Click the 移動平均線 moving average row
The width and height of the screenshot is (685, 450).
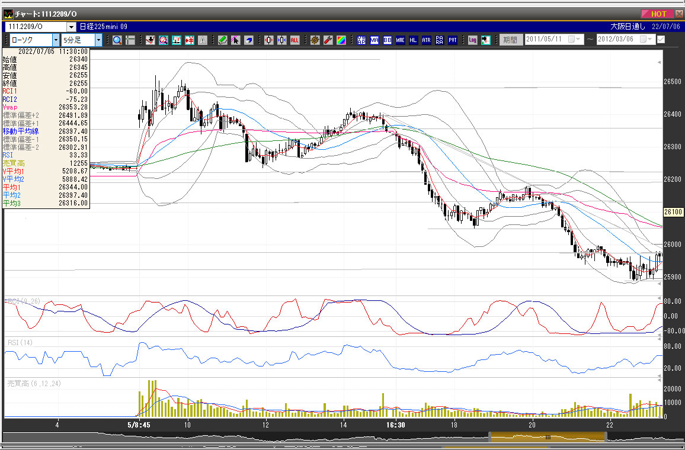[x=46, y=131]
